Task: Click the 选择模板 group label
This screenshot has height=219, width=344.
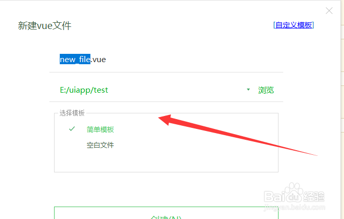Action: point(72,113)
